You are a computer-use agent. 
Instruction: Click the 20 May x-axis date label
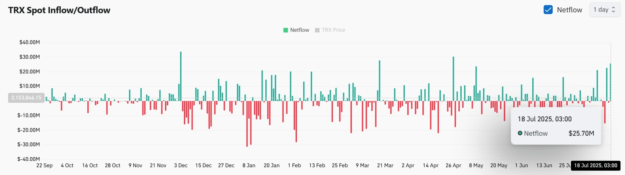pos(499,166)
